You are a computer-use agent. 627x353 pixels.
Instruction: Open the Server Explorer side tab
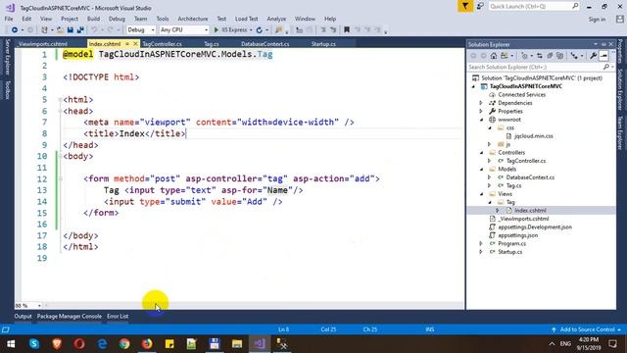[7, 57]
